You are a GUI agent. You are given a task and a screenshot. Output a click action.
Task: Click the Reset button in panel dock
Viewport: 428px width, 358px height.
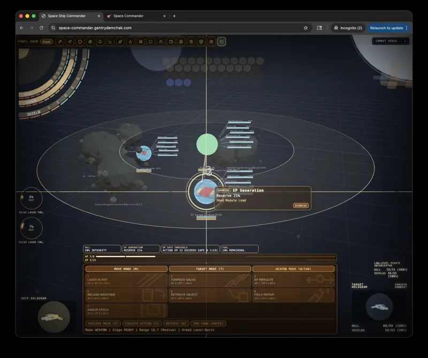(x=47, y=42)
